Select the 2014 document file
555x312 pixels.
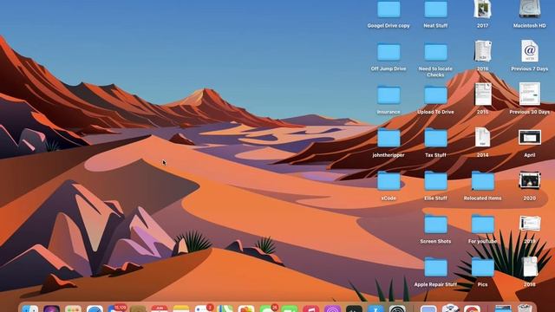(x=482, y=137)
